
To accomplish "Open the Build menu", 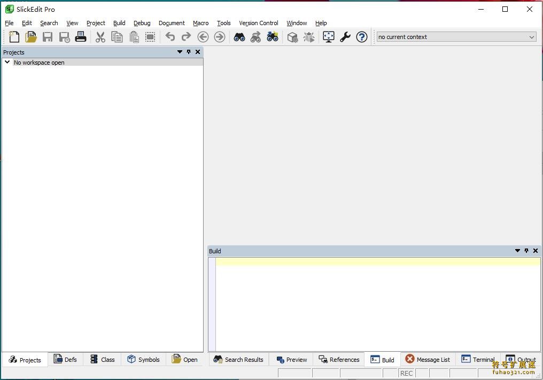I will [x=119, y=23].
